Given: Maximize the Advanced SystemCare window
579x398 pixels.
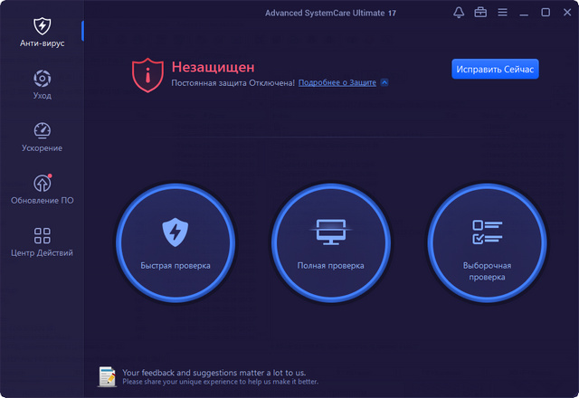Looking at the screenshot, I should tap(546, 13).
